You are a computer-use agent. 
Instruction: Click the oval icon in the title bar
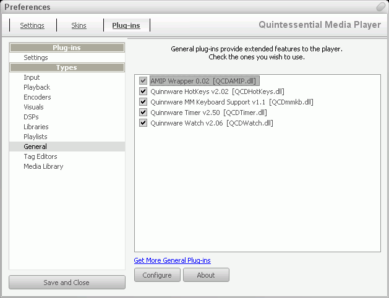tap(380, 7)
